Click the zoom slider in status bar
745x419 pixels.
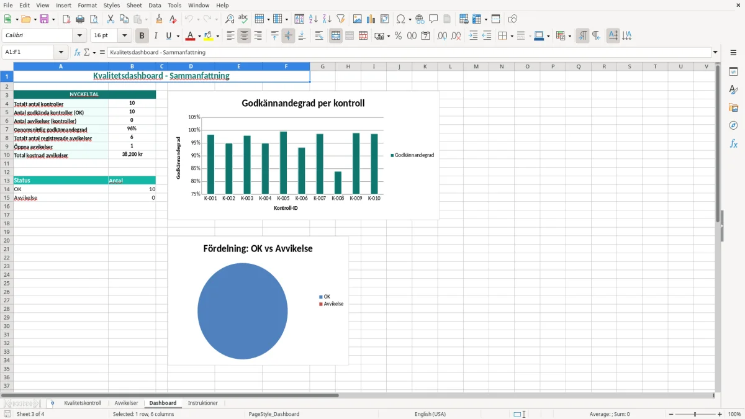(695, 414)
